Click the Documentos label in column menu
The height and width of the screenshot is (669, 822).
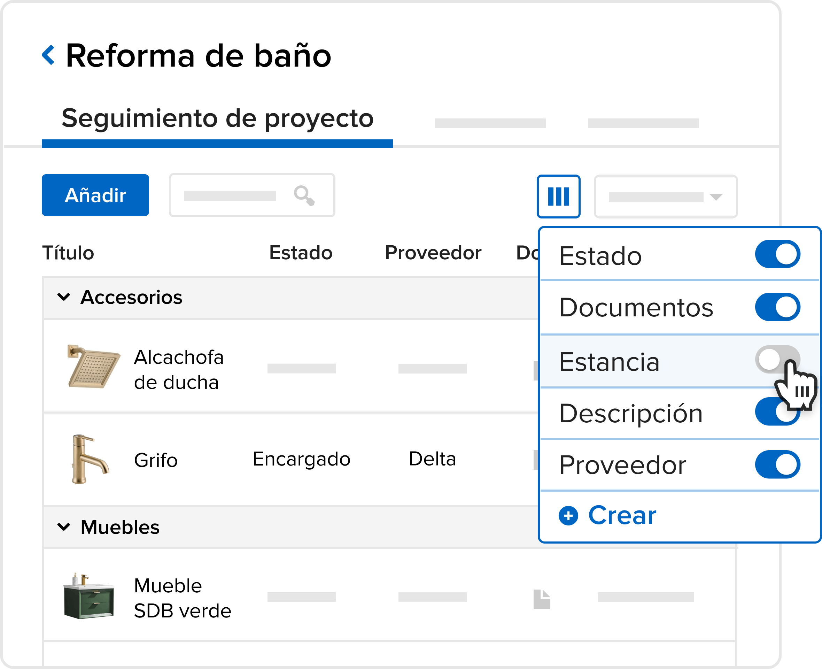636,308
